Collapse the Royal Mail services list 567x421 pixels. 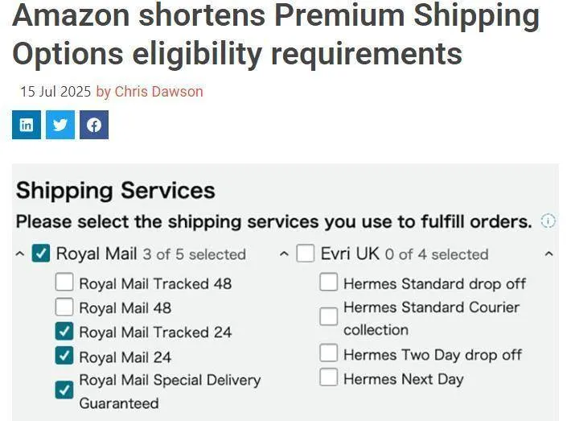(20, 254)
